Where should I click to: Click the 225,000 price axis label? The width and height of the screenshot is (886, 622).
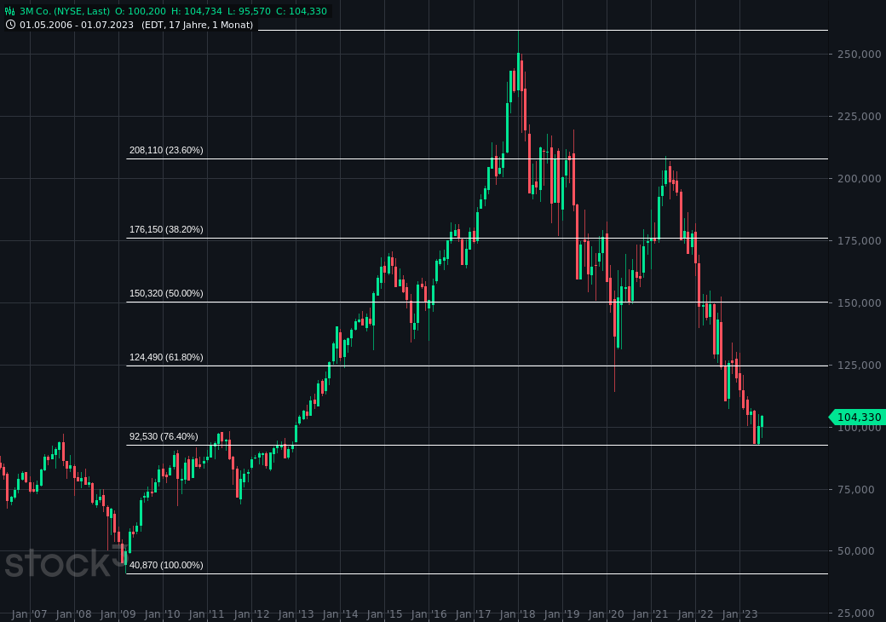pyautogui.click(x=860, y=117)
